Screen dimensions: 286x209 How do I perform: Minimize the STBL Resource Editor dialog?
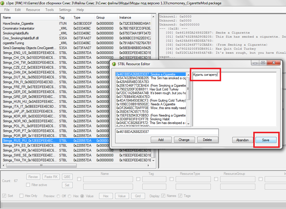coord(255,63)
